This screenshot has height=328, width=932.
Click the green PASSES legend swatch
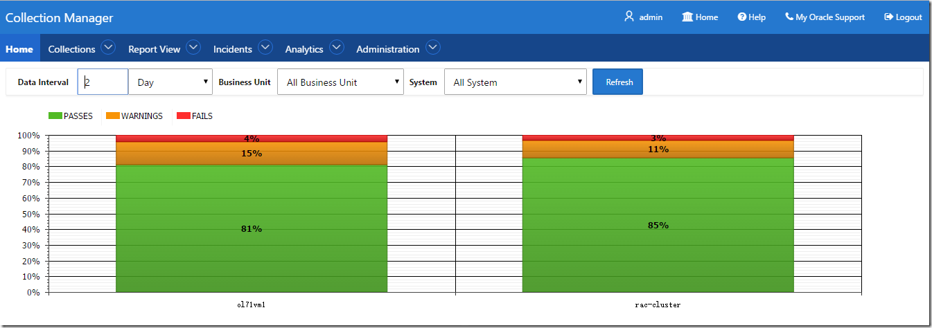pos(55,116)
